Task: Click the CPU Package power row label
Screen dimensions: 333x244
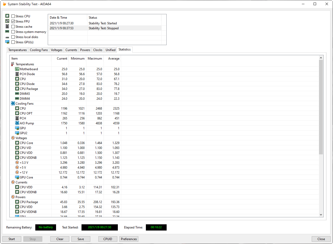Action: [x=29, y=202]
